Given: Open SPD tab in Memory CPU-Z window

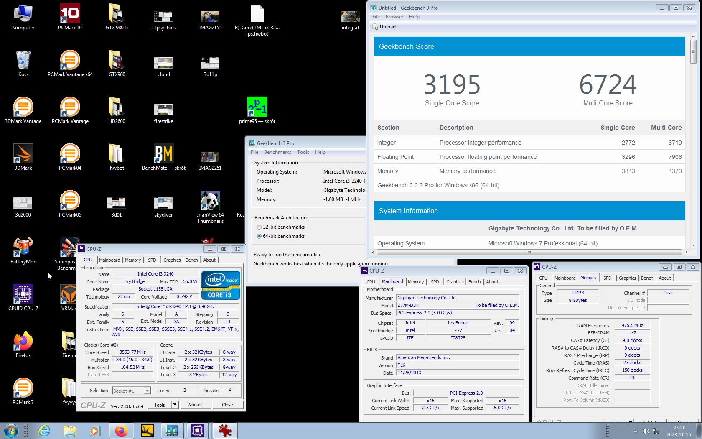Looking at the screenshot, I should pyautogui.click(x=608, y=278).
